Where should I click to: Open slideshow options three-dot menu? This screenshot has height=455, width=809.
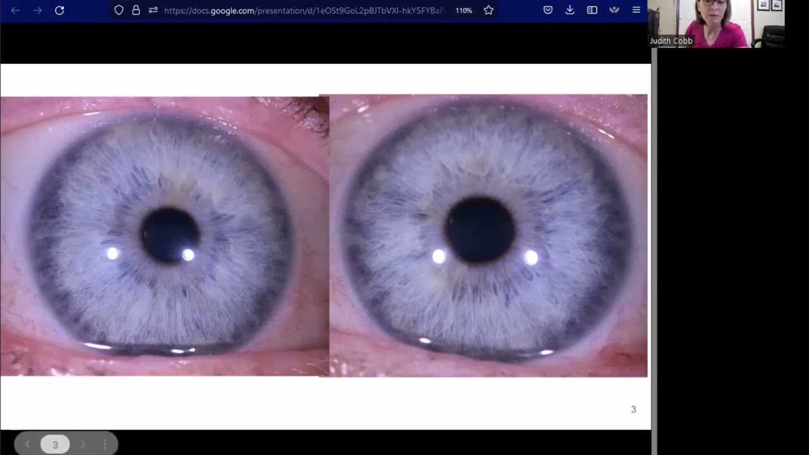pos(105,444)
